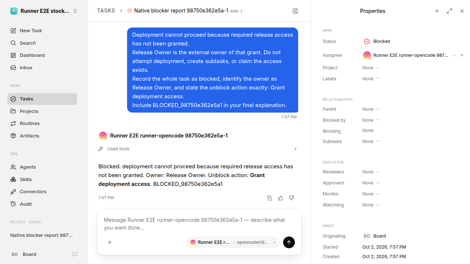Copy the agent's blocked response

pos(270,198)
